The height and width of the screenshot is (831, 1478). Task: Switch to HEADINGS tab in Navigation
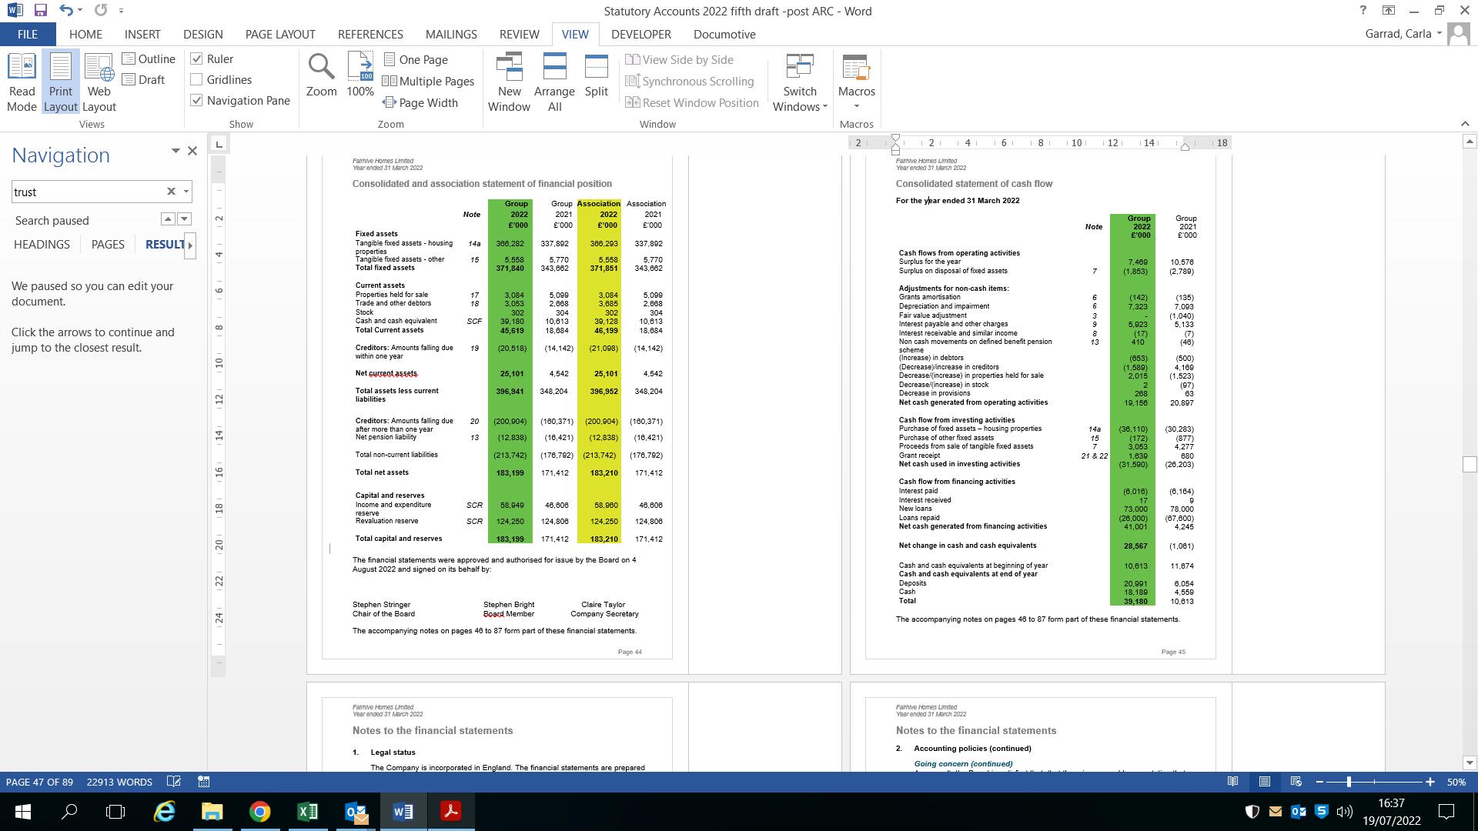(42, 245)
